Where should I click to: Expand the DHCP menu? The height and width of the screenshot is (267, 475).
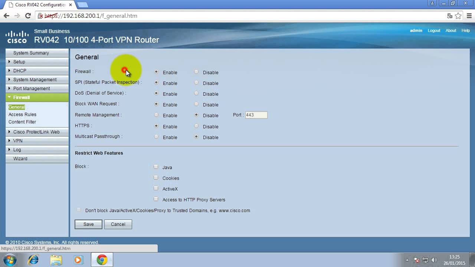(37, 71)
